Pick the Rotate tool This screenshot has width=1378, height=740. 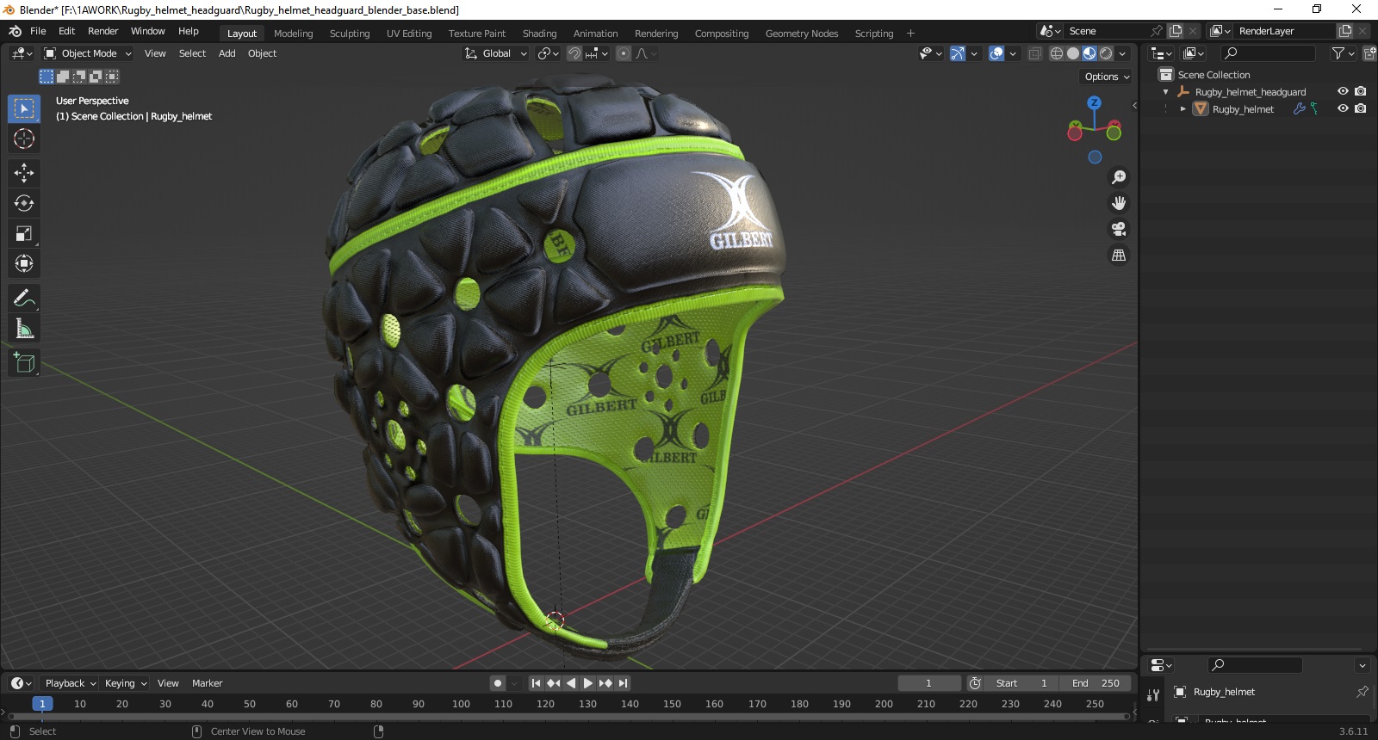click(24, 203)
